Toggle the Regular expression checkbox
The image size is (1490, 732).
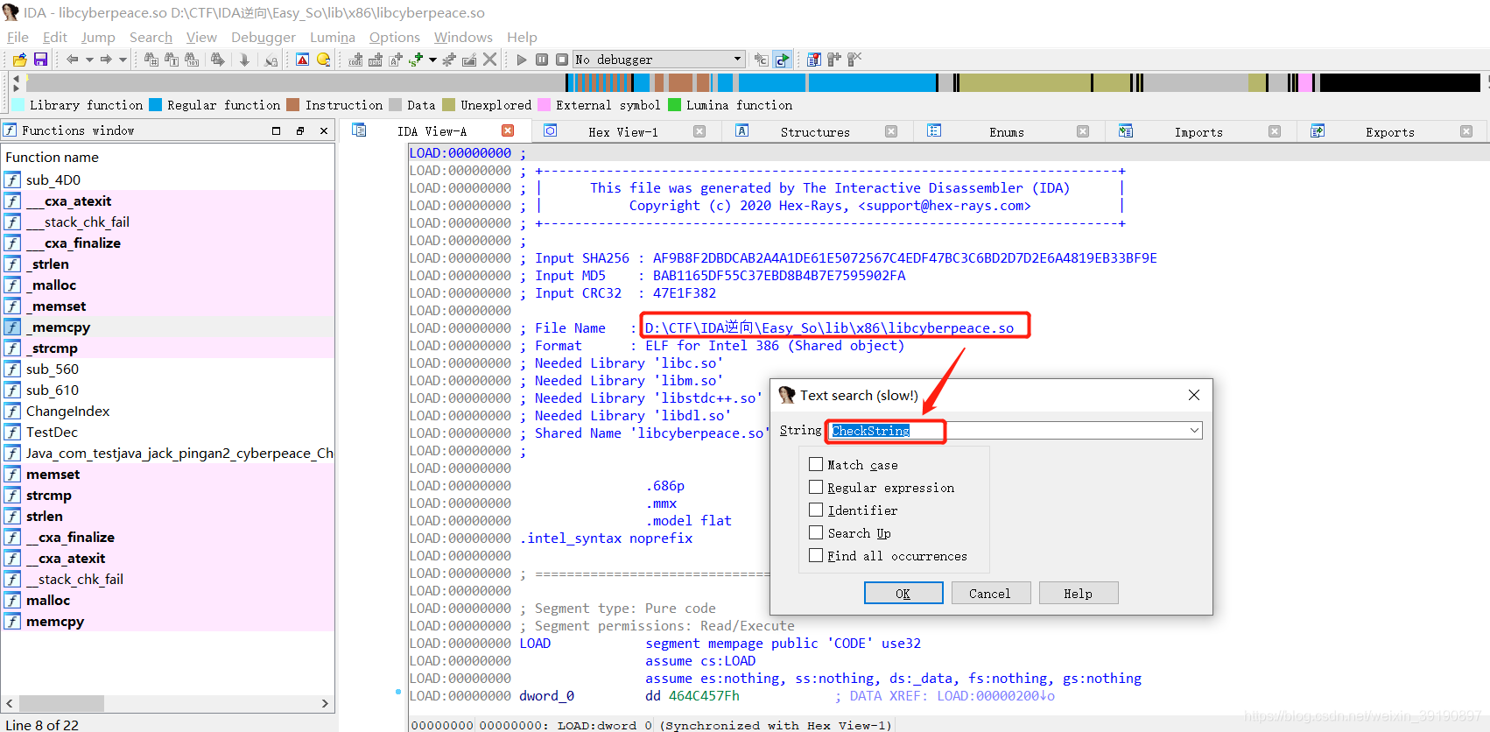pos(816,487)
